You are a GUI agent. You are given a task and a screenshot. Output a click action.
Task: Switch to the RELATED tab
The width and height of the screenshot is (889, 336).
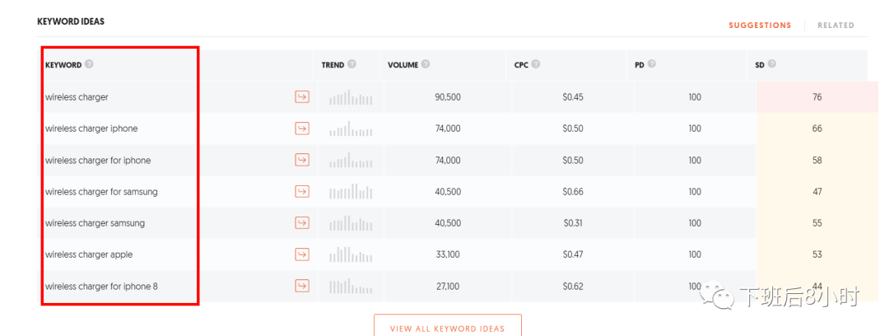pos(835,26)
